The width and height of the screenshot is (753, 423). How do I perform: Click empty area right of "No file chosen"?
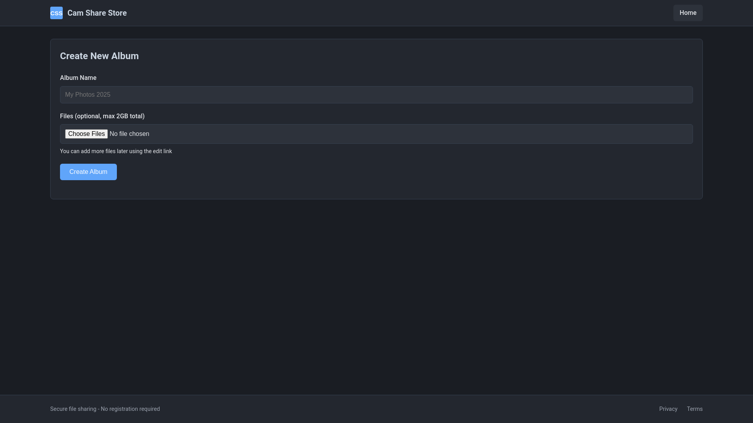392,134
